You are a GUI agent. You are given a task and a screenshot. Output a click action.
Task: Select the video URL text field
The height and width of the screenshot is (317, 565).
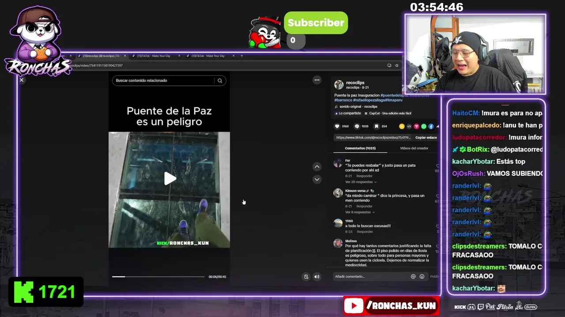coord(374,137)
